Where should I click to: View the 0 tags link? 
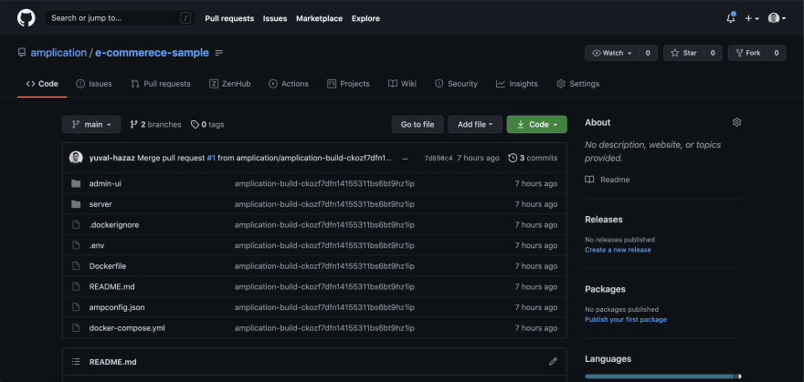click(207, 124)
